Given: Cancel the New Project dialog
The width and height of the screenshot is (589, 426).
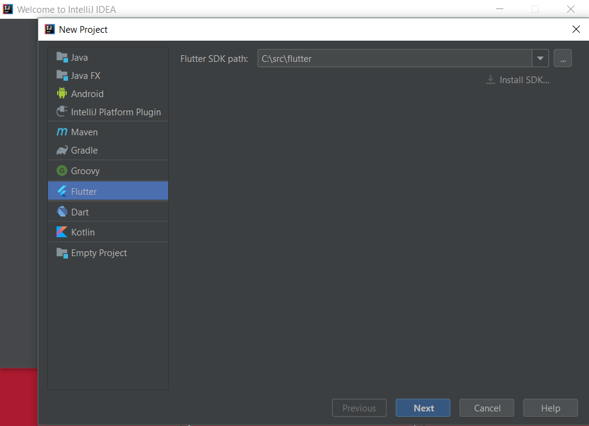Looking at the screenshot, I should coord(486,408).
